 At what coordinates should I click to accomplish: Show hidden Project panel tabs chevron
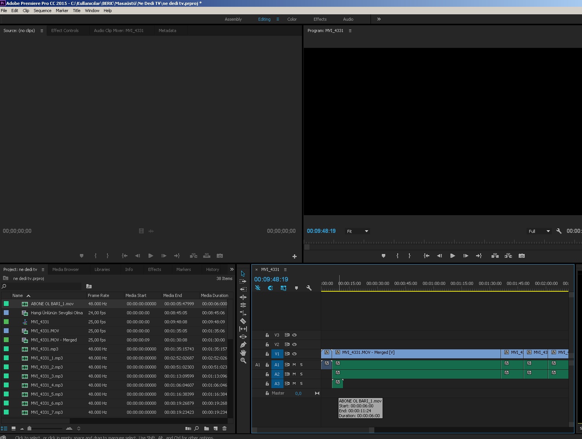point(231,269)
